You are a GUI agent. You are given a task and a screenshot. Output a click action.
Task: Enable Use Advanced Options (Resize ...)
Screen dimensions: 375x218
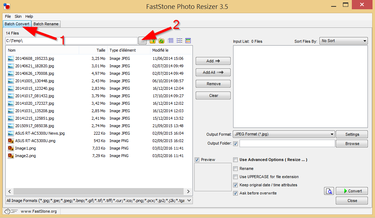[x=236, y=160]
